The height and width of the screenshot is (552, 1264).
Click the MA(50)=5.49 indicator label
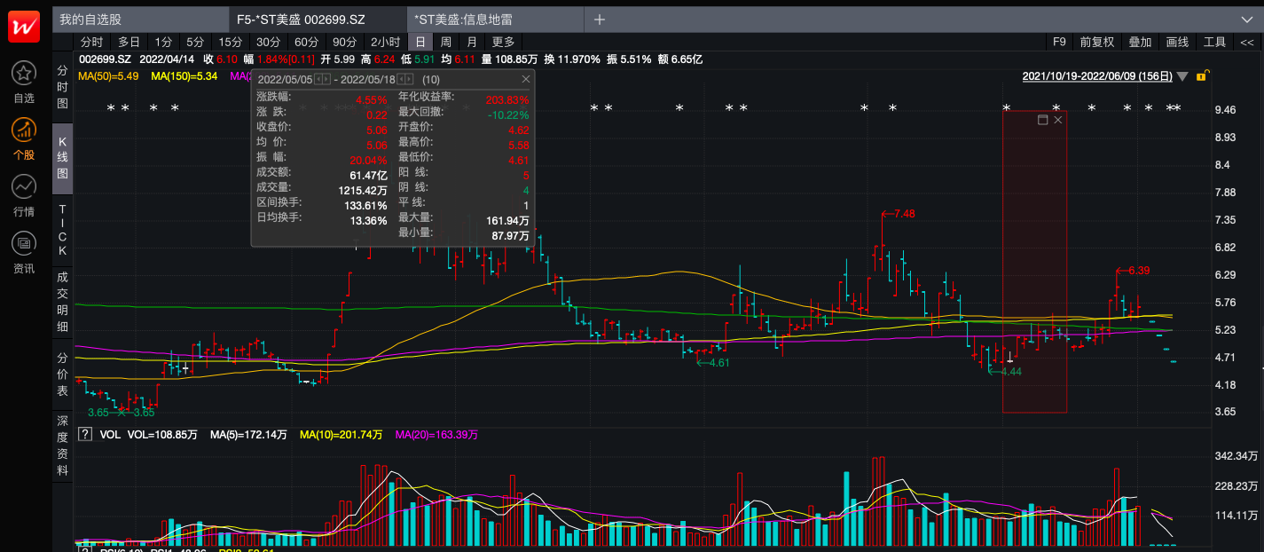(108, 76)
